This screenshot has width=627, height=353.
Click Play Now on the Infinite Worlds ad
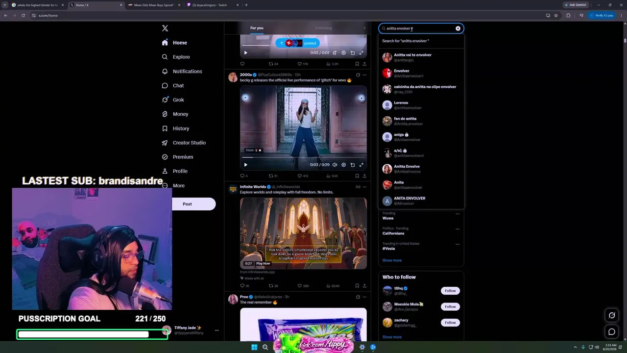[263, 263]
